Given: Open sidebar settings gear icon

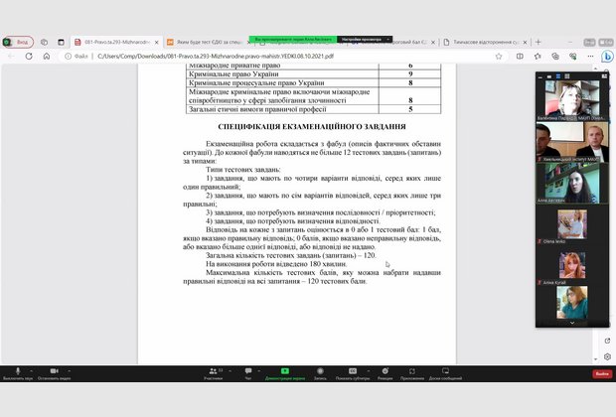Looking at the screenshot, I should pos(607,356).
